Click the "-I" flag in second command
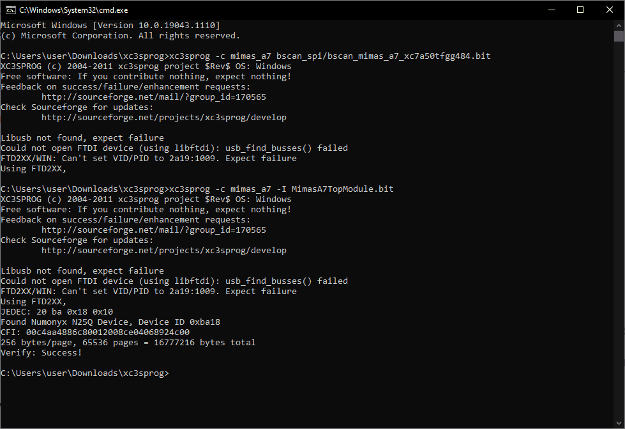This screenshot has height=429, width=625. 281,189
